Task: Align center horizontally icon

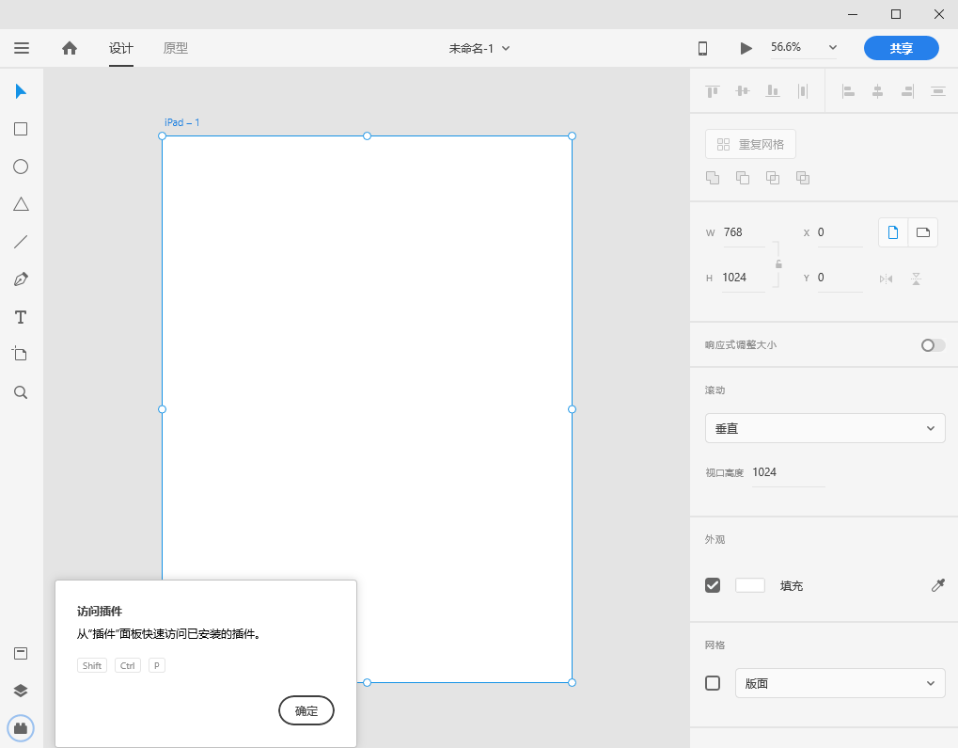Action: click(x=877, y=92)
